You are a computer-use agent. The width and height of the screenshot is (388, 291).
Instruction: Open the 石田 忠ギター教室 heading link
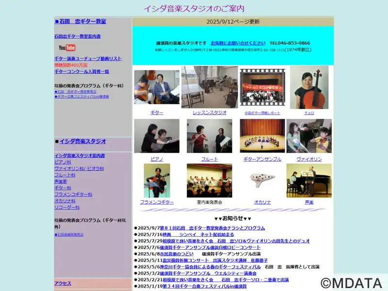82,21
